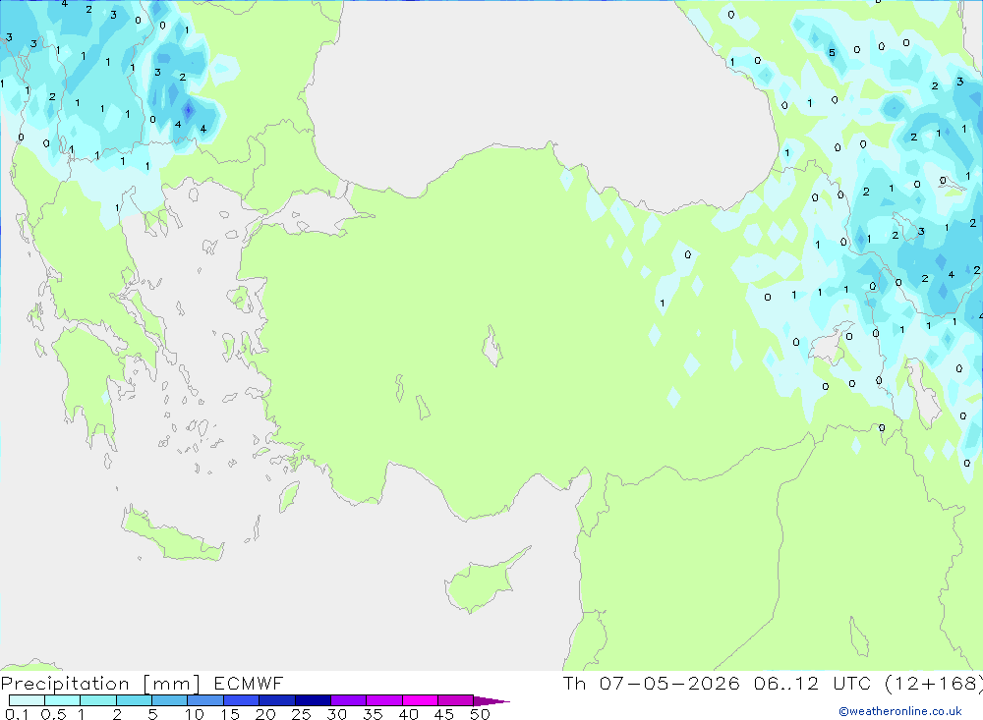Pick the 2–5 mm light blue legend swatch
Viewport: 983px width, 720px height.
tap(134, 700)
